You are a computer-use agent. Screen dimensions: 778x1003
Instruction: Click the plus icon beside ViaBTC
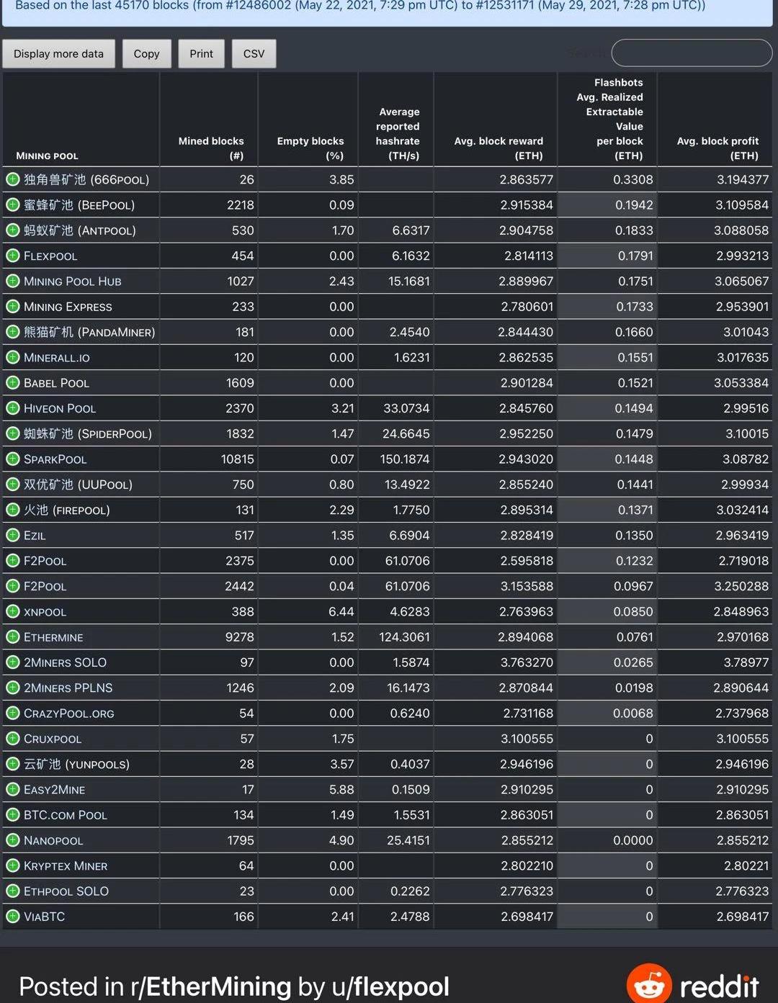click(x=13, y=916)
